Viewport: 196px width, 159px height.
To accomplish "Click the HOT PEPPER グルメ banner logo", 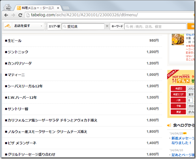I will pyautogui.click(x=181, y=79).
